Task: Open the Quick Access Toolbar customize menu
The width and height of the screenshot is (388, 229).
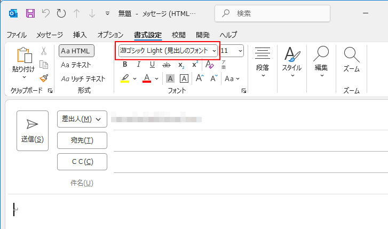Action: 107,13
